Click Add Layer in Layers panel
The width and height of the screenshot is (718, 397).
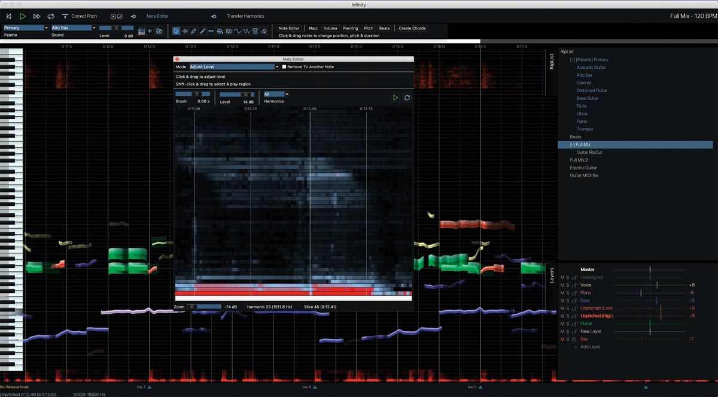tap(591, 347)
